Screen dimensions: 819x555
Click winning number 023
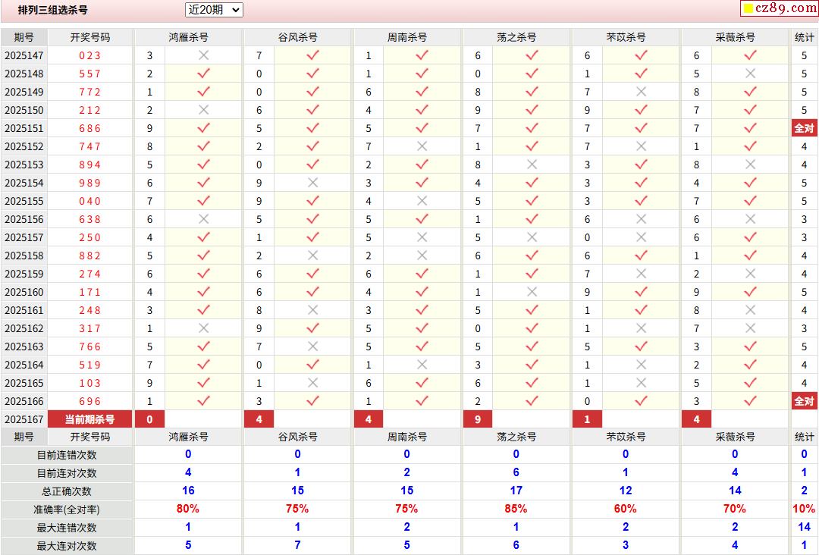click(x=89, y=55)
